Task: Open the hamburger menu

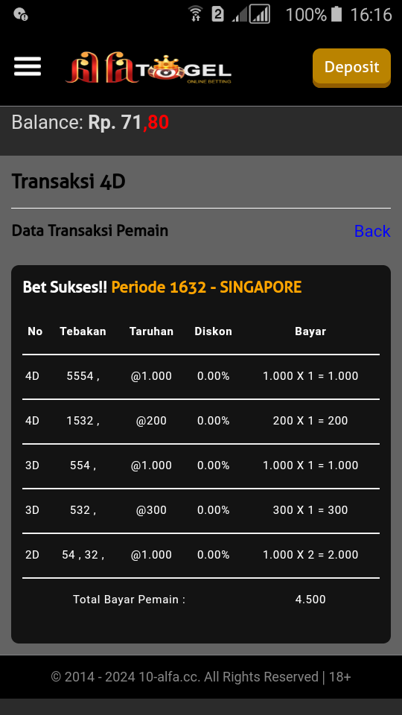Action: pos(28,67)
